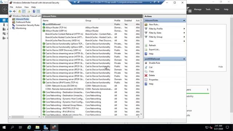Open the File menu

11,7
